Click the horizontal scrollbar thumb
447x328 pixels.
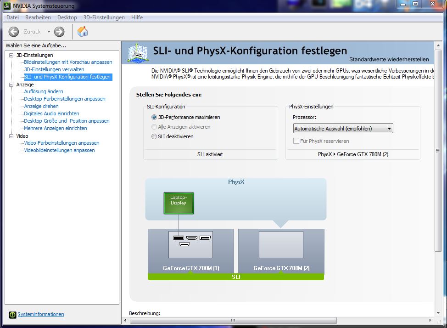pos(233,321)
